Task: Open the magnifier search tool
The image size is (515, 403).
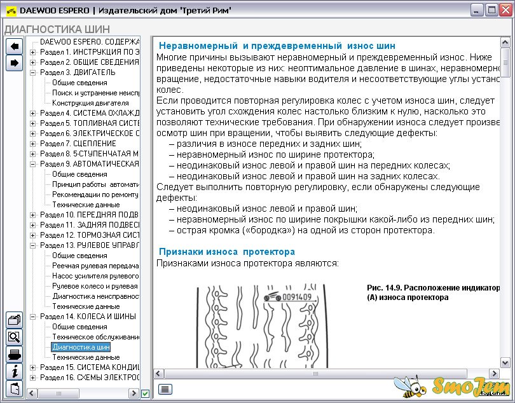Action: (x=14, y=337)
